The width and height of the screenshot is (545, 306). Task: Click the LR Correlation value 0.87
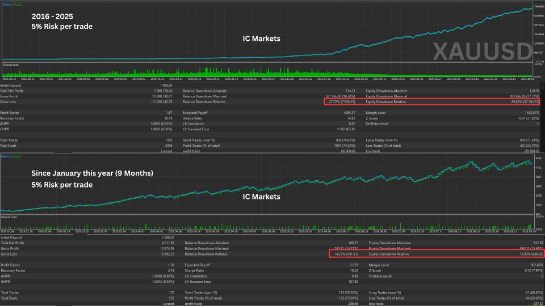tap(352, 124)
